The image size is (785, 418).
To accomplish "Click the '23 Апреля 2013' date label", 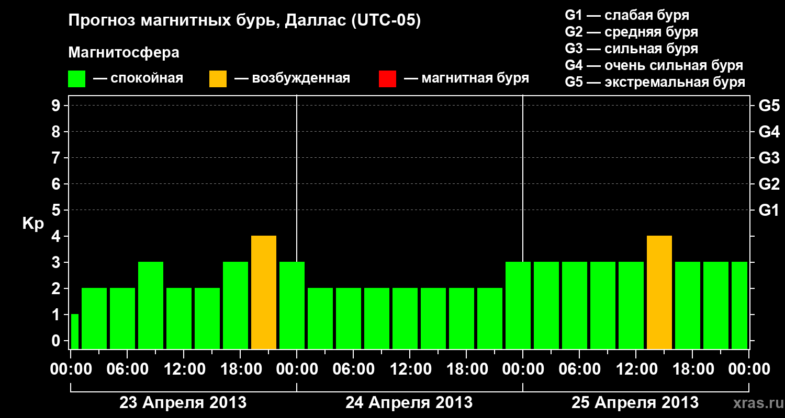I will tap(183, 402).
